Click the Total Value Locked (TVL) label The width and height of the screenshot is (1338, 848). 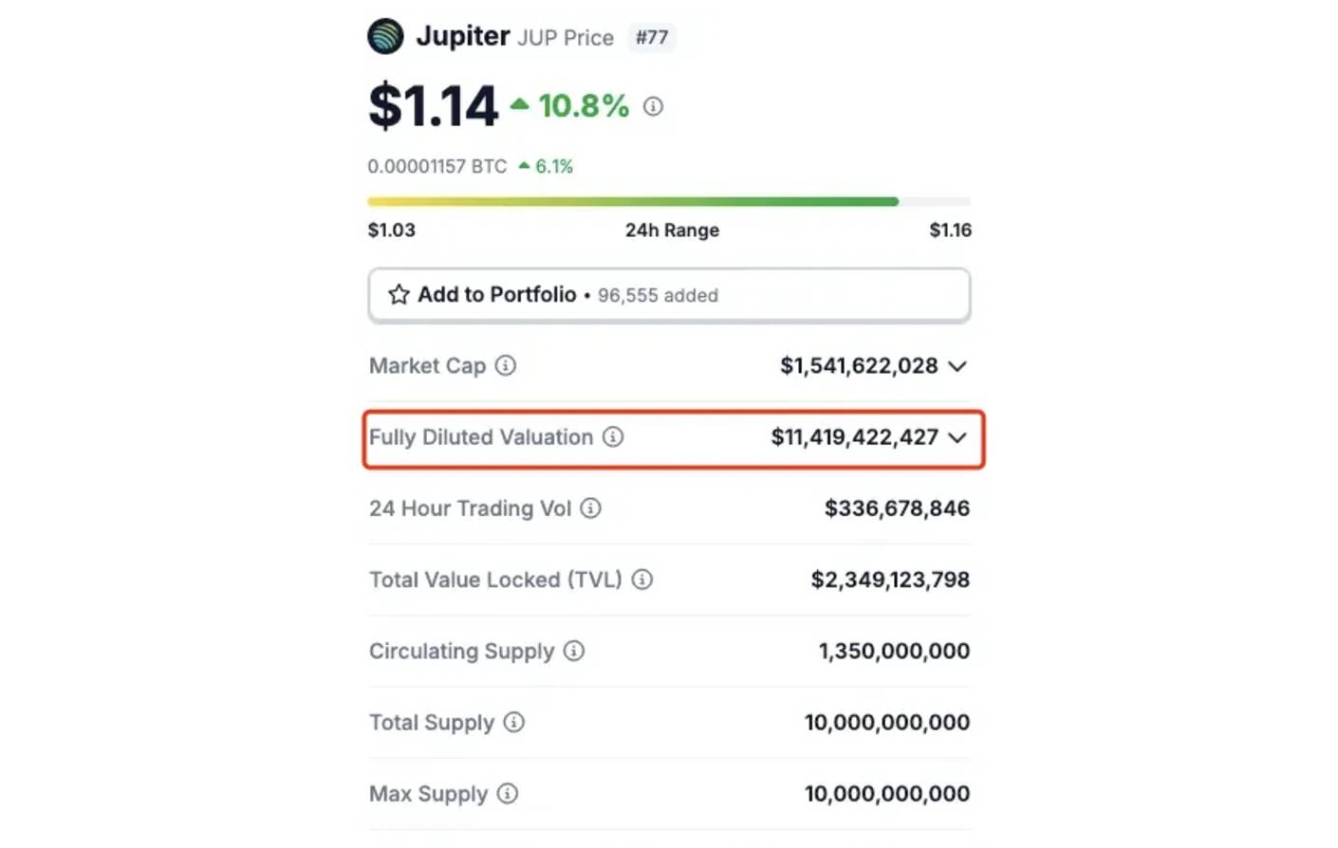click(x=495, y=580)
